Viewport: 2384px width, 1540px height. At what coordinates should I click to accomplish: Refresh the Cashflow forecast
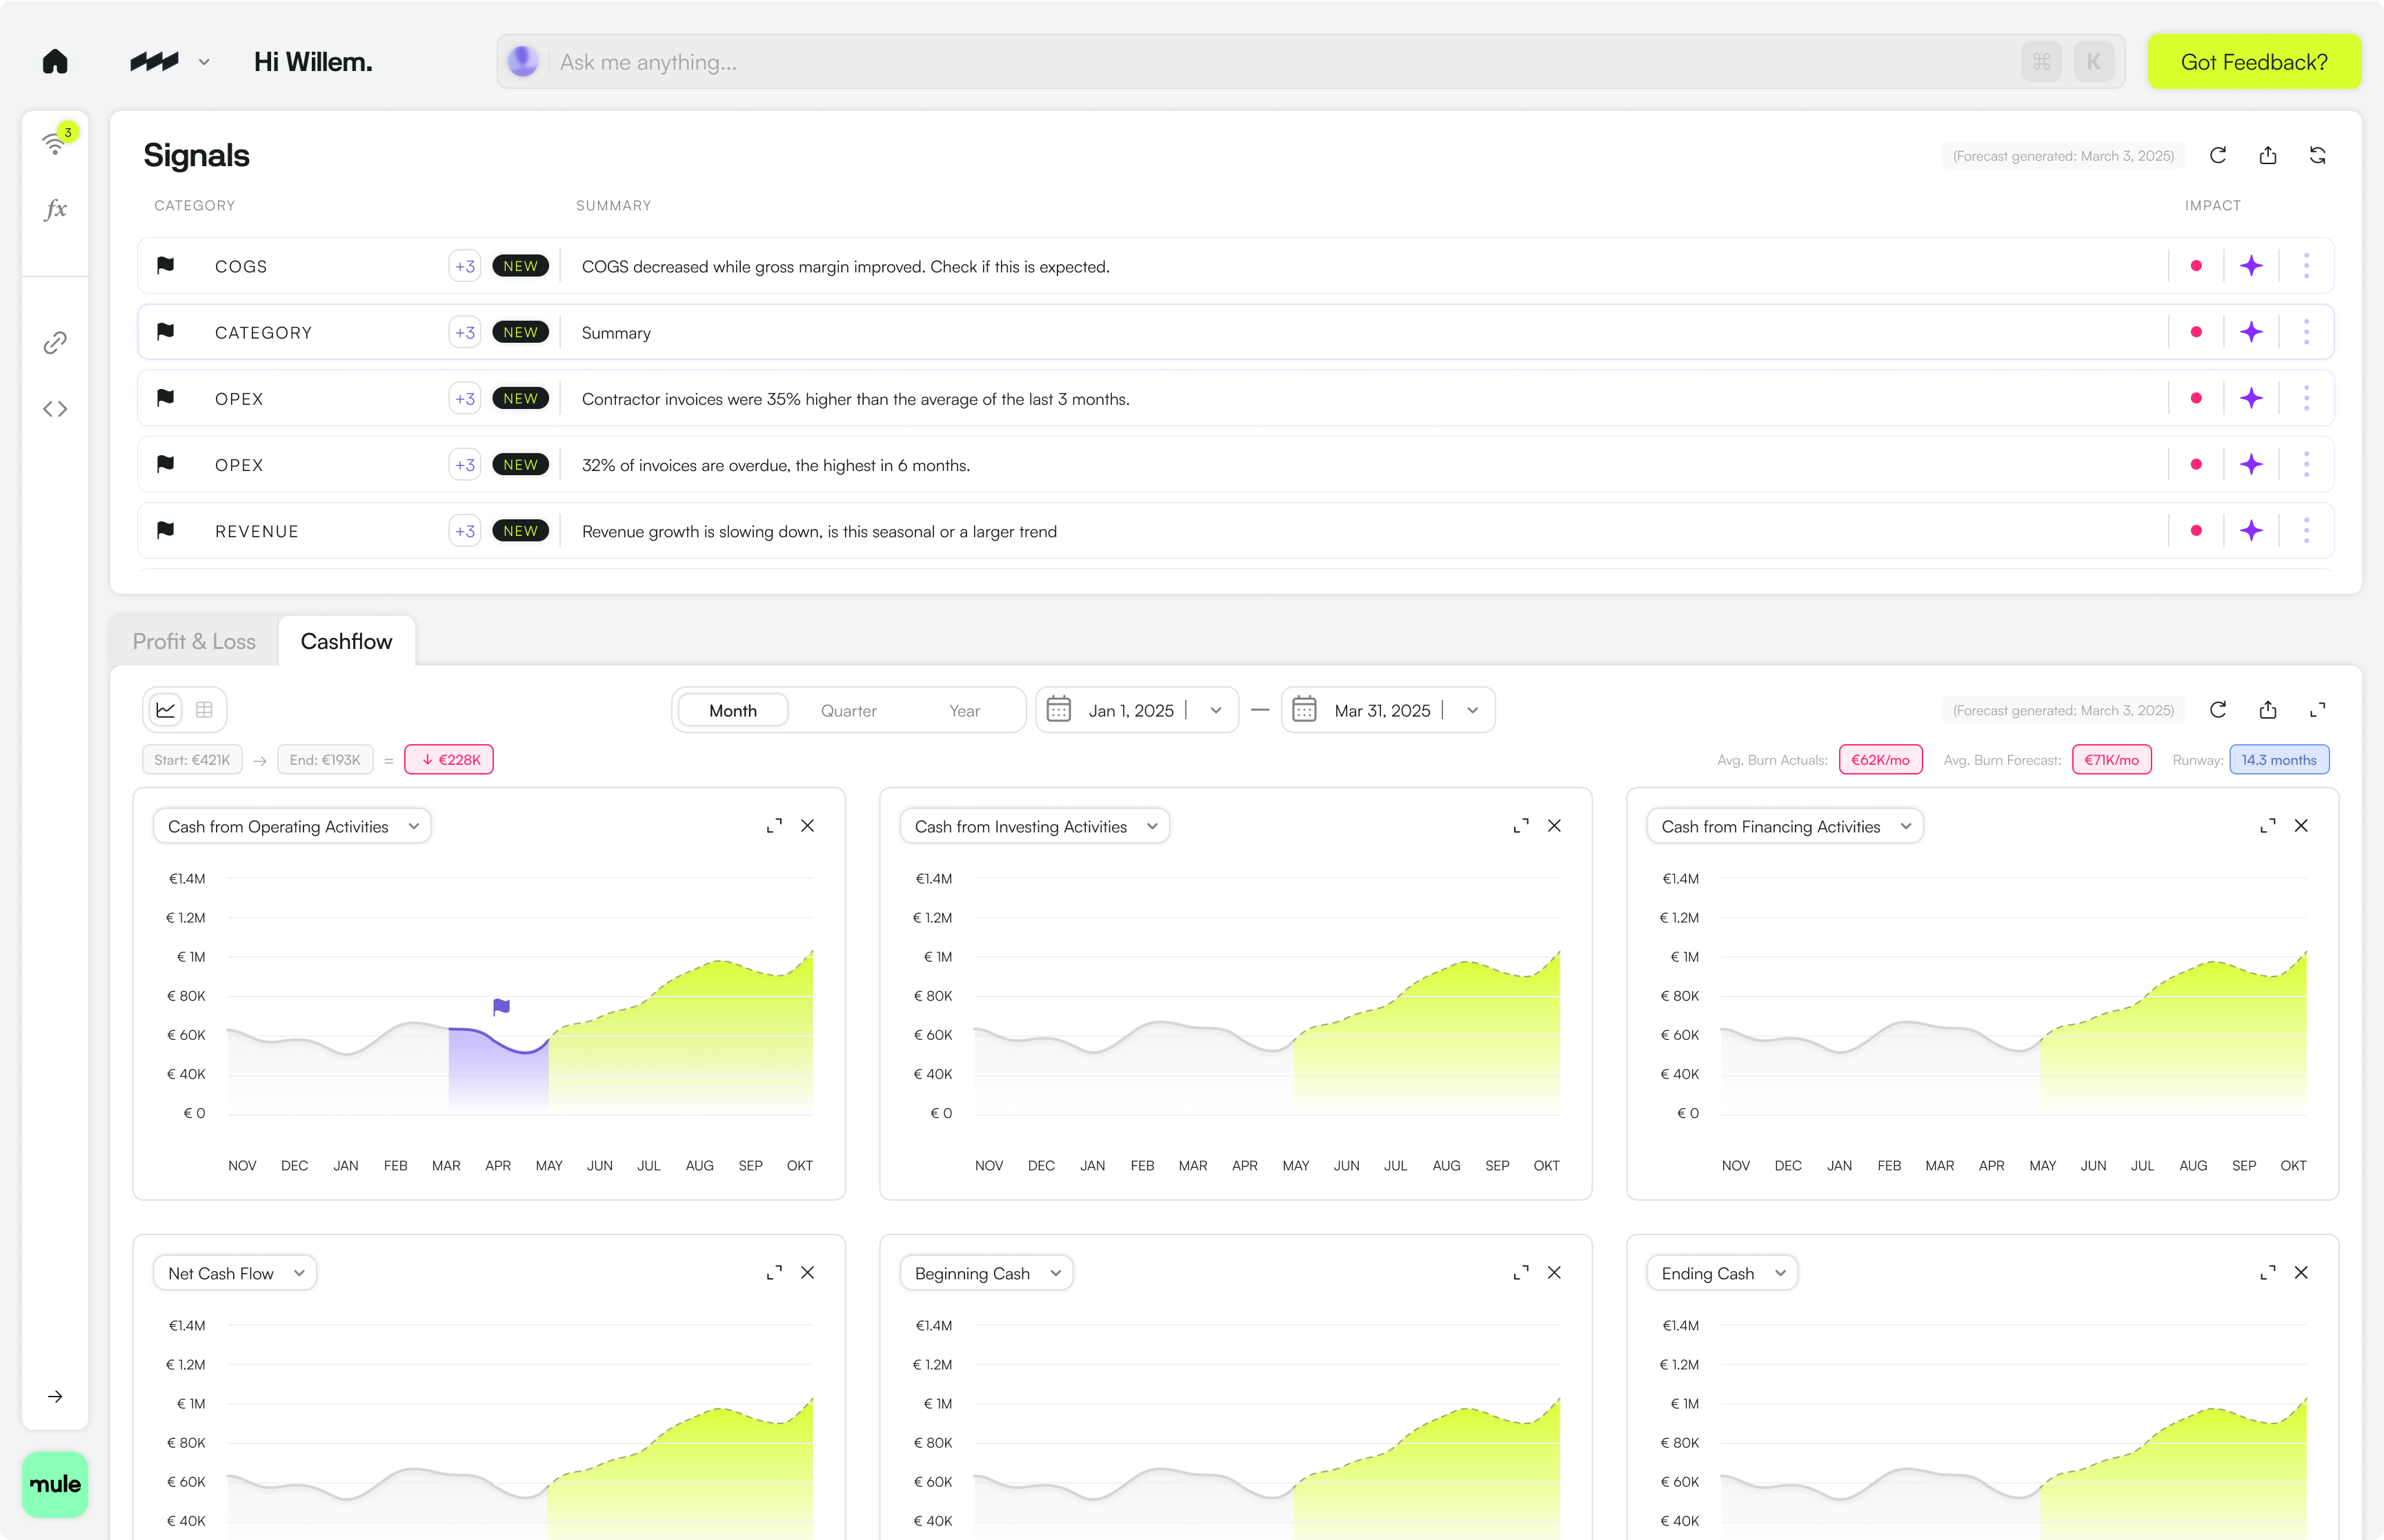2218,710
